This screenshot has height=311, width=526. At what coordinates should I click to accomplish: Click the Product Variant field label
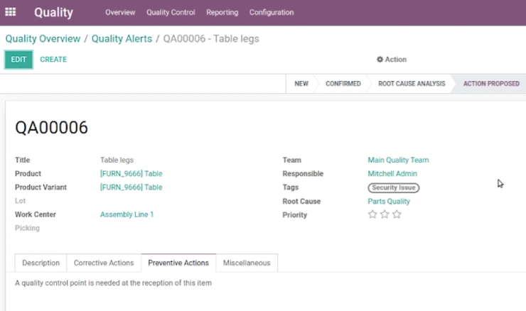pyautogui.click(x=41, y=187)
